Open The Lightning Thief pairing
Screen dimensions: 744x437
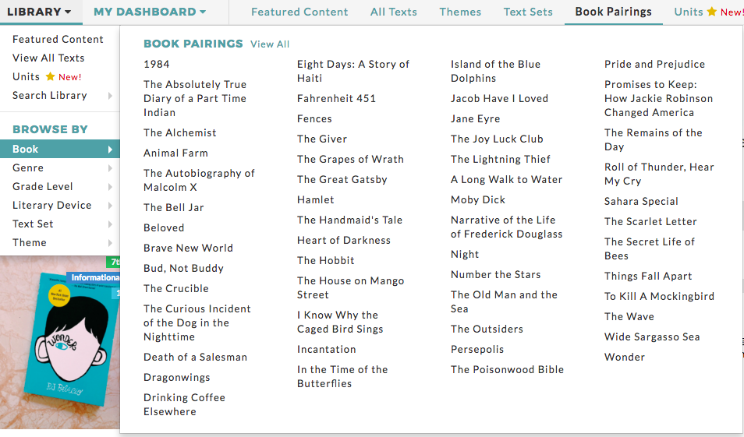click(501, 159)
